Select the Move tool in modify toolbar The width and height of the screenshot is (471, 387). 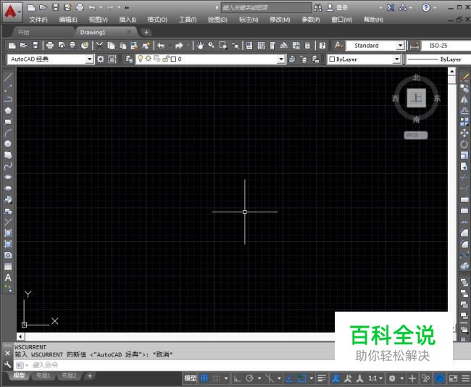click(x=464, y=133)
